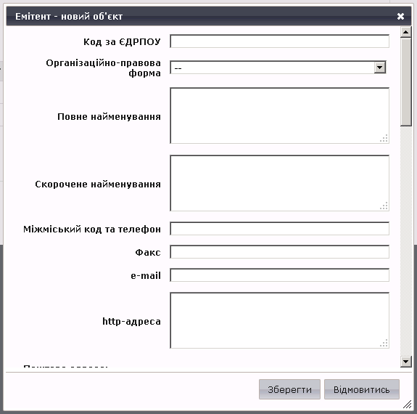Image resolution: width=417 pixels, height=414 pixels.
Task: Click resize handle of http-адреса textarea
Action: [384, 343]
